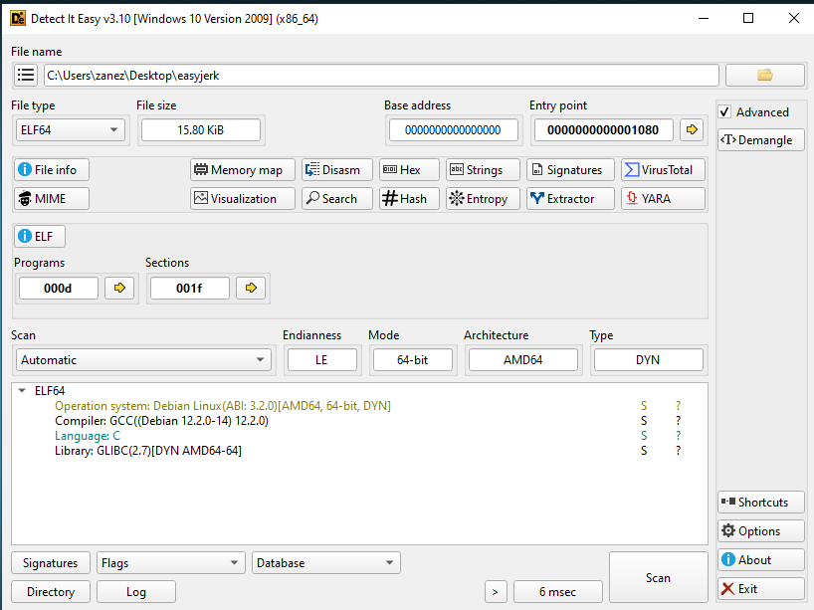This screenshot has height=610, width=814.
Task: Click the file name path field
Action: 381,76
